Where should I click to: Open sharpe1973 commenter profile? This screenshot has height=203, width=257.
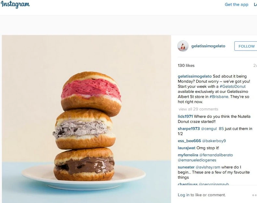(x=189, y=129)
